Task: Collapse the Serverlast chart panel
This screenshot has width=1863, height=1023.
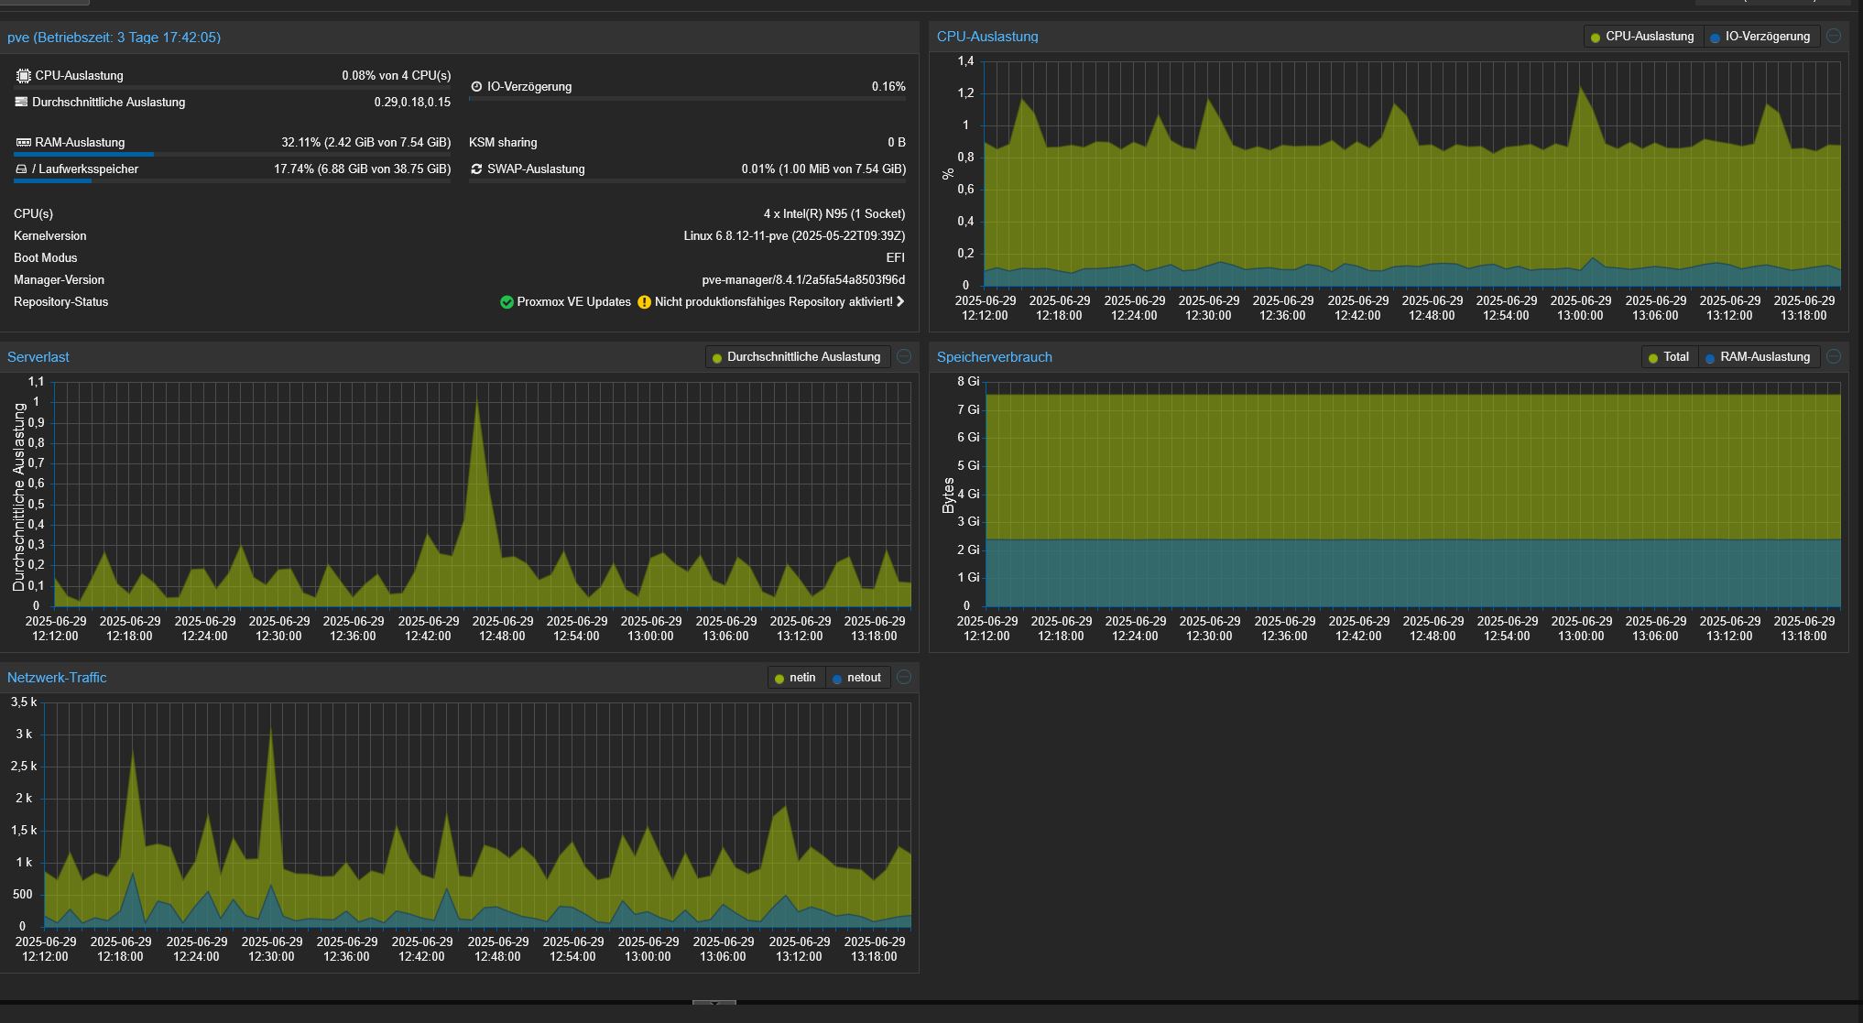Action: [x=904, y=356]
